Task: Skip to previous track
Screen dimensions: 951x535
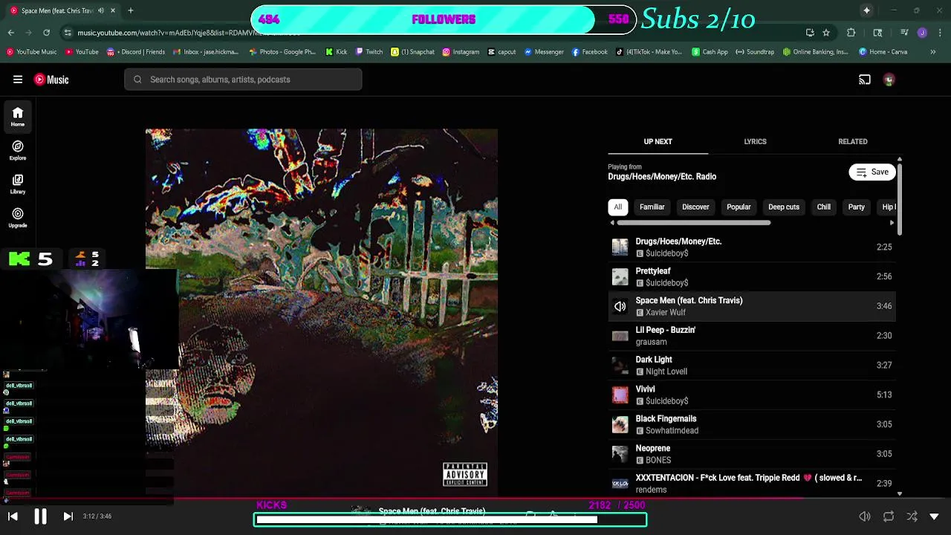Action: (13, 516)
